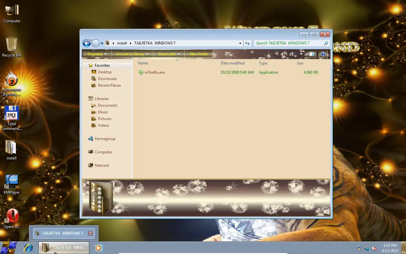Refresh the folder view
Viewport: 406px width, 254px height.
248,43
